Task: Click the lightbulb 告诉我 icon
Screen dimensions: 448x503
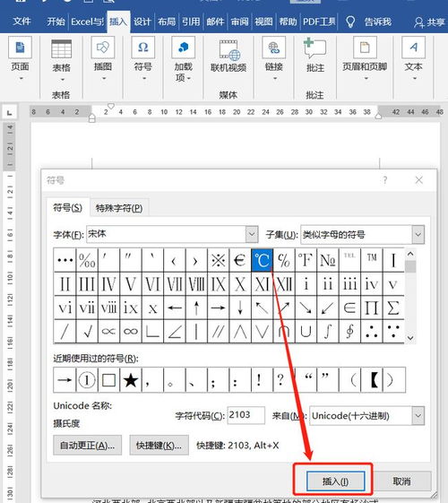Action: coord(350,22)
